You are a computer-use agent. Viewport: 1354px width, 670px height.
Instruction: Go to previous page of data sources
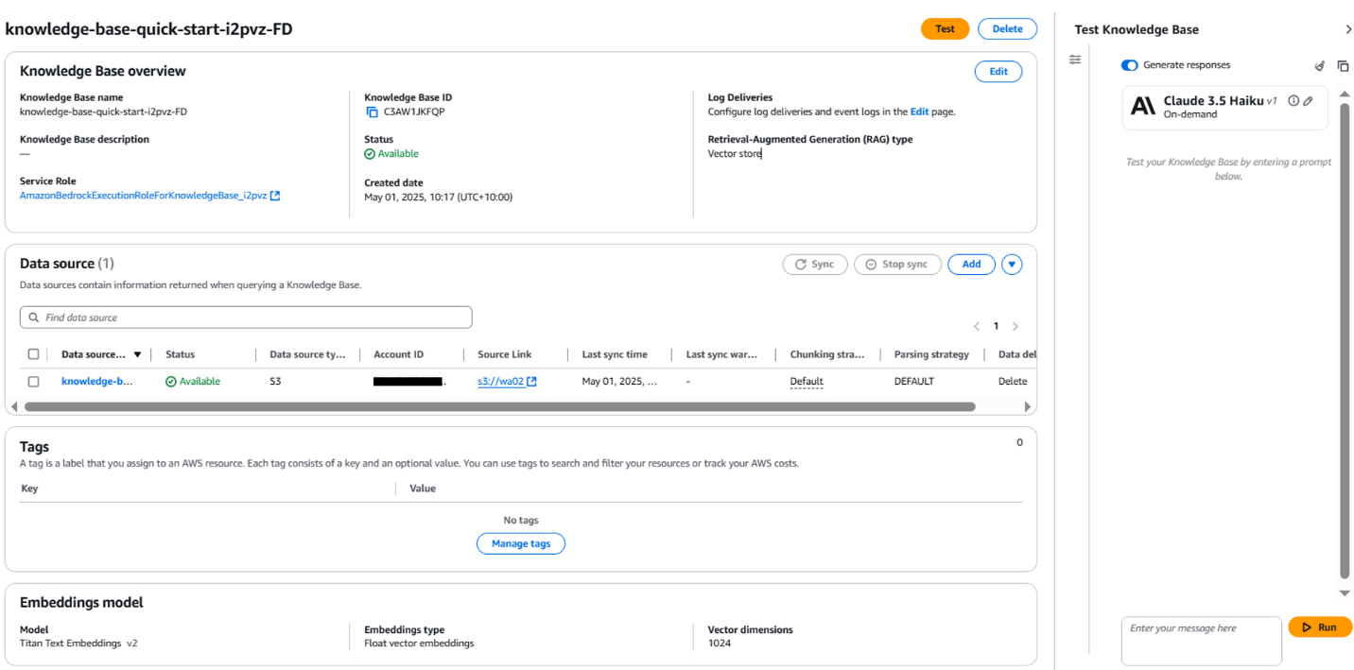(977, 326)
